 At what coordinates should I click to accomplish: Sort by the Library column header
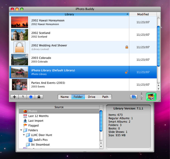69,14
